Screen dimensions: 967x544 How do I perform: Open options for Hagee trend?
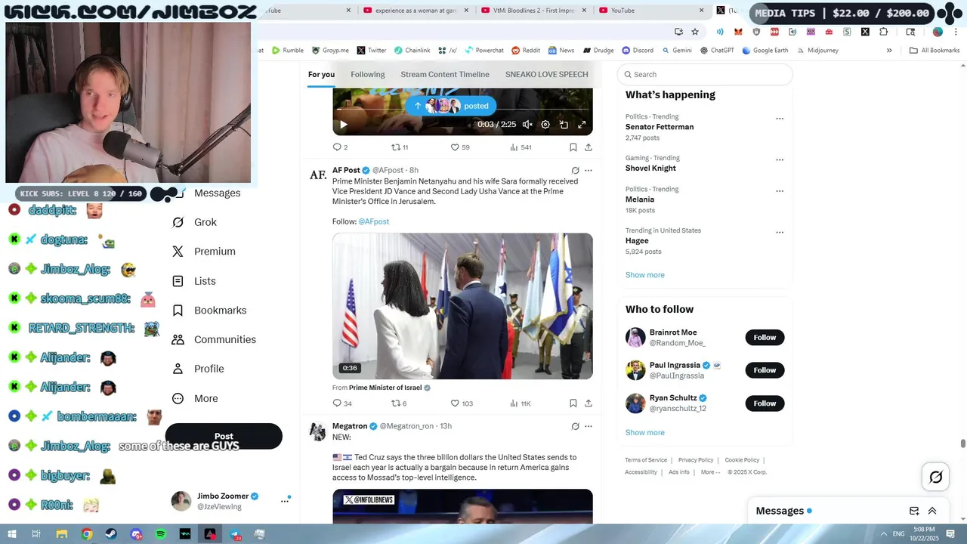tap(780, 233)
